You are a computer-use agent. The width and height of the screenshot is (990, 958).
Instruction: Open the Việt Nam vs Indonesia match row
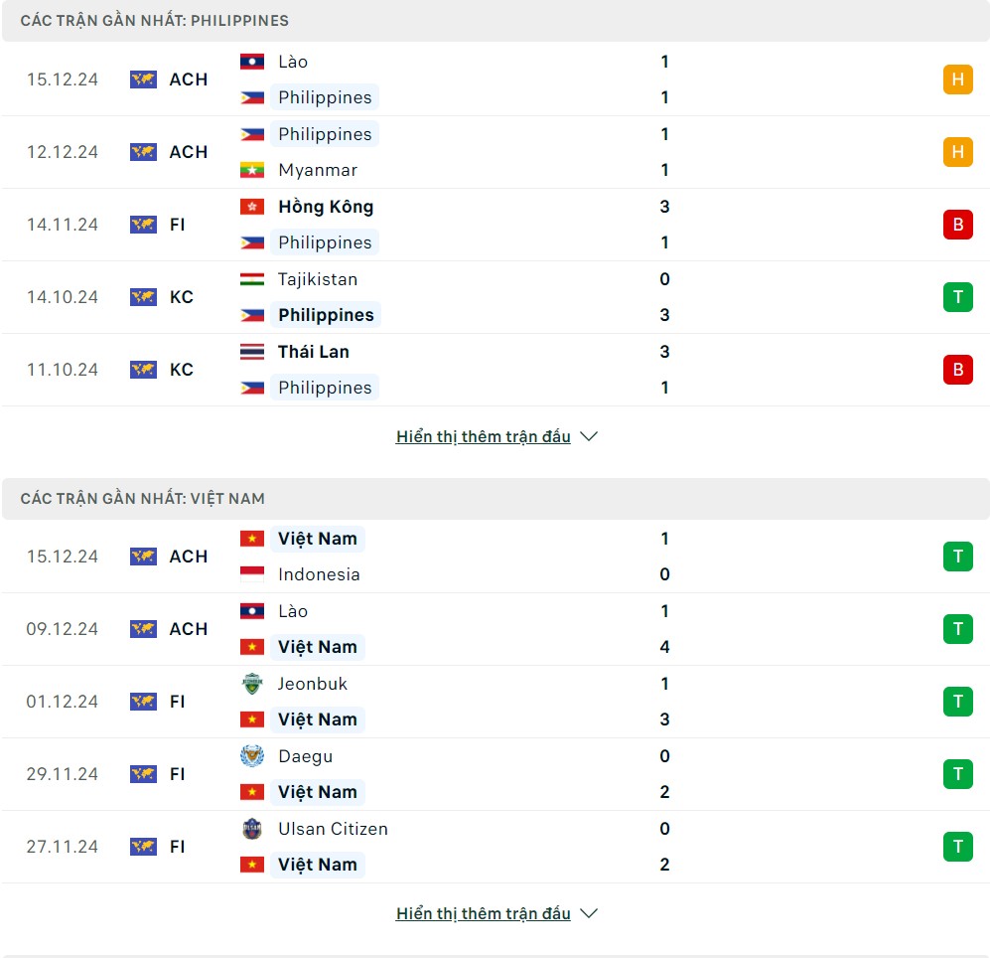coord(496,557)
